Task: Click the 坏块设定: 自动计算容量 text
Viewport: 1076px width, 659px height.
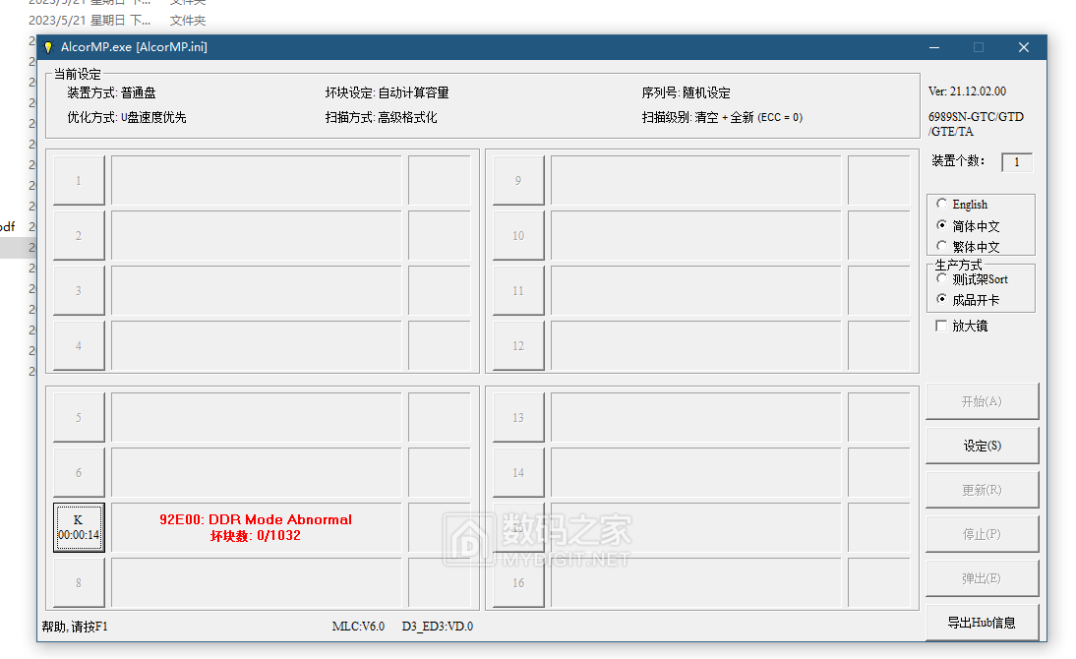Action: pos(388,92)
